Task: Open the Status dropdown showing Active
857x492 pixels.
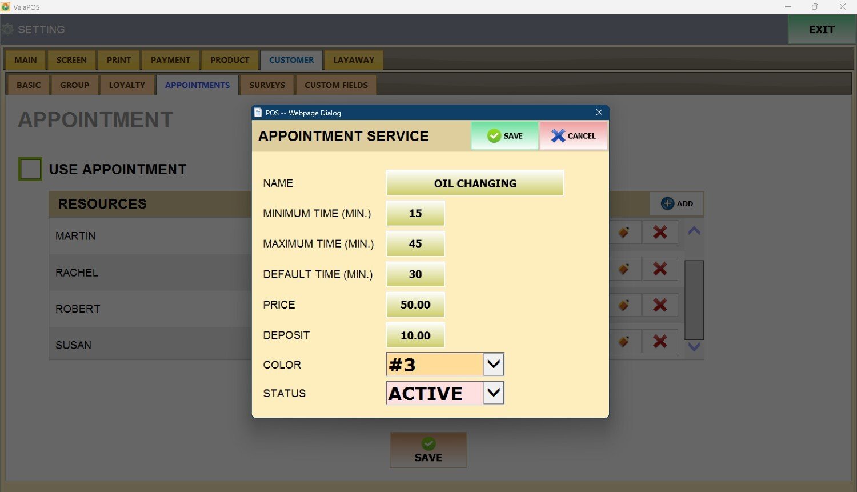Action: point(494,393)
